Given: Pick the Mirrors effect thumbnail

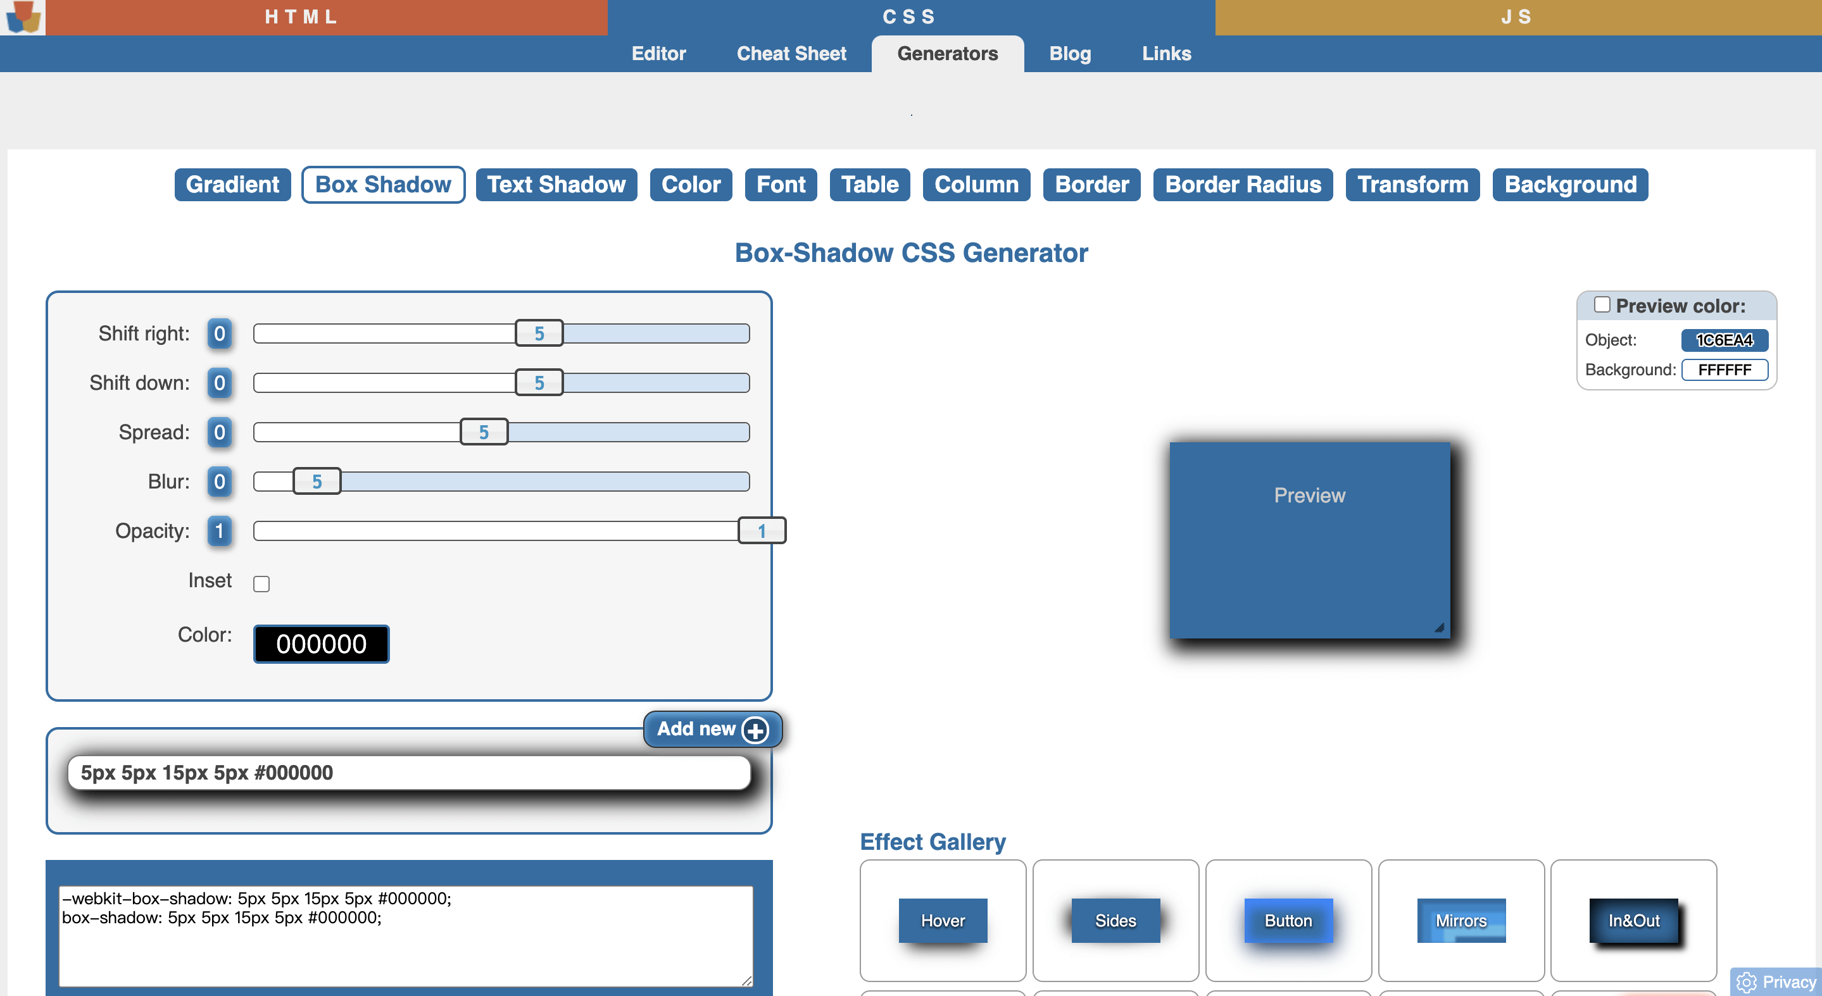Looking at the screenshot, I should [1461, 919].
